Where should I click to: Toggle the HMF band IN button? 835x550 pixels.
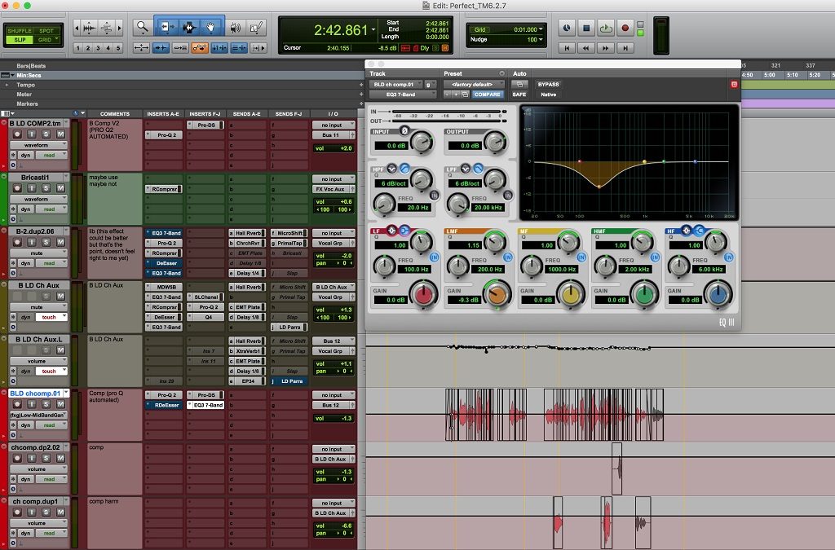[x=655, y=257]
